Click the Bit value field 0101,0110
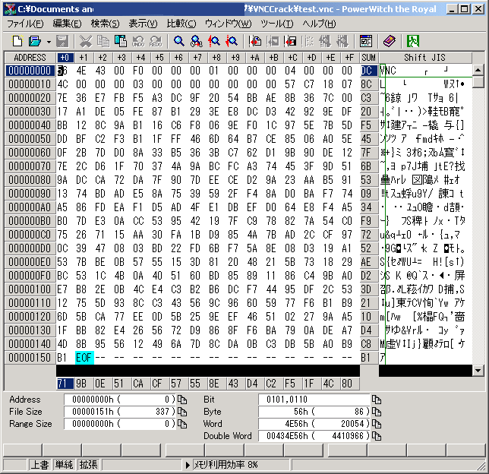This screenshot has width=489, height=474. [x=314, y=400]
